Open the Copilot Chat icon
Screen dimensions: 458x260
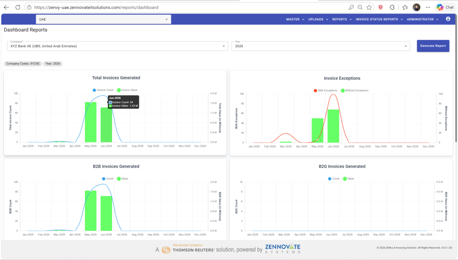[445, 7]
